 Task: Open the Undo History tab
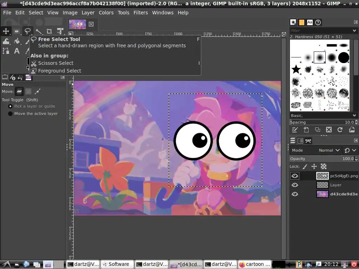tap(20, 77)
